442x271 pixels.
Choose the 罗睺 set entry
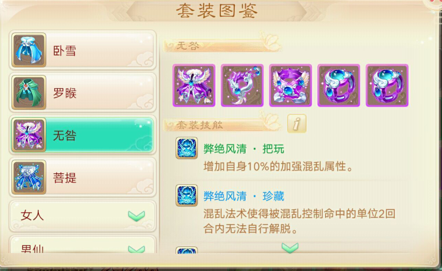[x=83, y=93]
